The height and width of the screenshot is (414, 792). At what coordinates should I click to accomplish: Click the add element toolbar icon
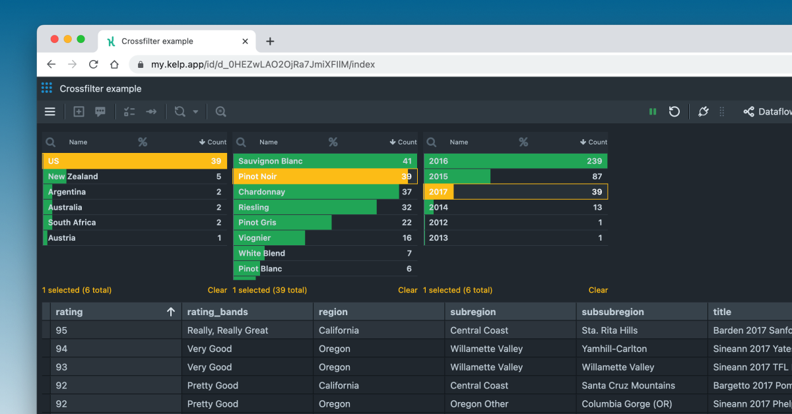[x=79, y=111]
